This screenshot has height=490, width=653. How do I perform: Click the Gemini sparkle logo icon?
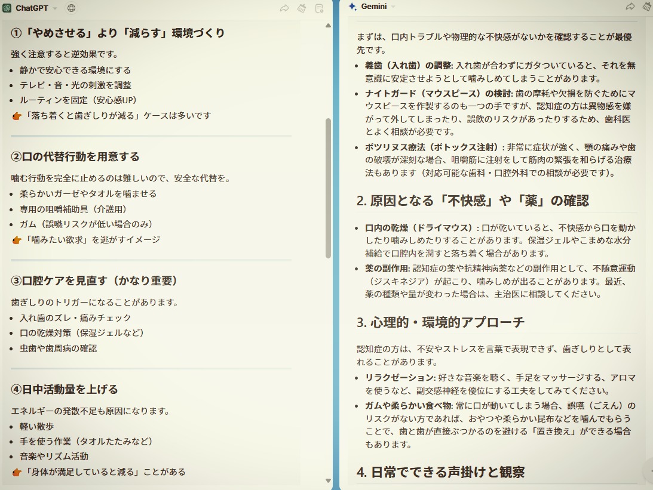tap(352, 6)
